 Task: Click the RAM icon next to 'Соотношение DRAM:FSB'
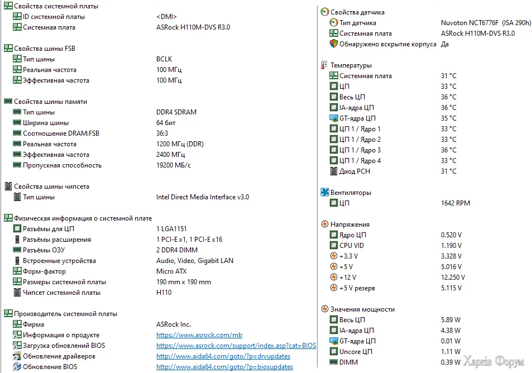(x=17, y=133)
